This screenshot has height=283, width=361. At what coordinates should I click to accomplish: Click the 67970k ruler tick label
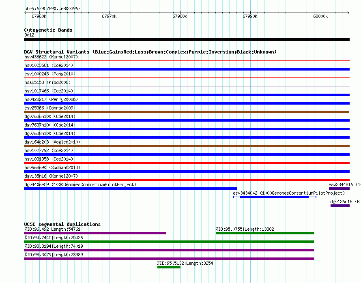coord(109,16)
